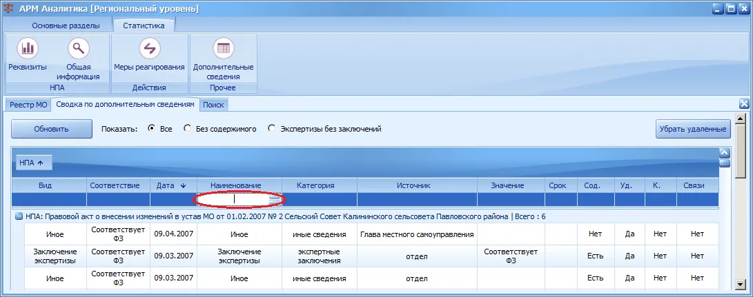The height and width of the screenshot is (297, 753).
Task: Click the filter button in Наименование cell
Action: pos(274,199)
